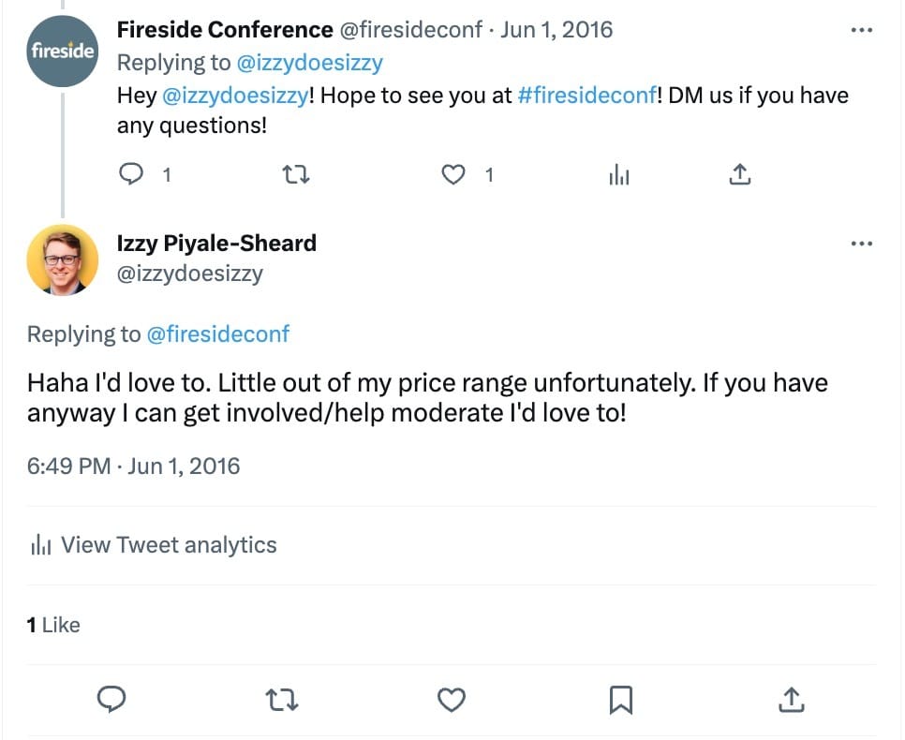Screen dimensions: 905x740
Task: Open more options for Fireside tweet
Action: (861, 30)
